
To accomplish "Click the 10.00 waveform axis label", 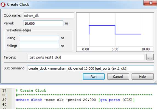I will coord(145,49).
